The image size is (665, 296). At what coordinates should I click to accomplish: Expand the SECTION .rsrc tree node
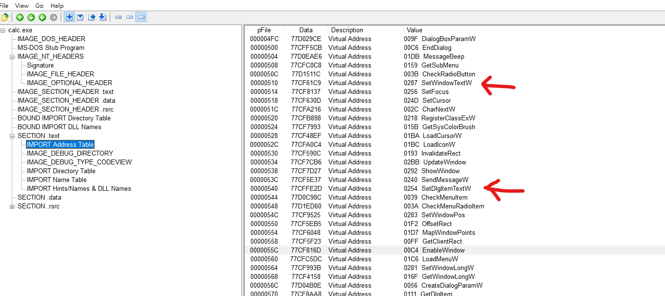point(12,206)
